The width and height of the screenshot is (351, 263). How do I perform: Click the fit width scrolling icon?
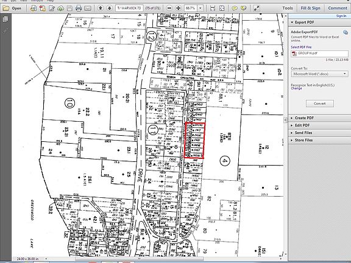point(213,9)
